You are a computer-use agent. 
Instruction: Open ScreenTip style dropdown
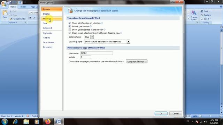coord(129,42)
